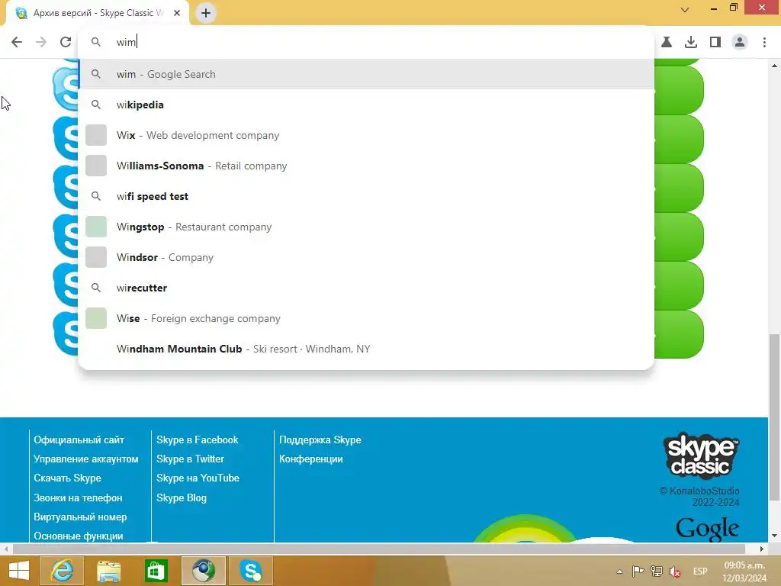This screenshot has width=781, height=586.
Task: Click the horizontal scroll right arrow
Action: coord(762,549)
